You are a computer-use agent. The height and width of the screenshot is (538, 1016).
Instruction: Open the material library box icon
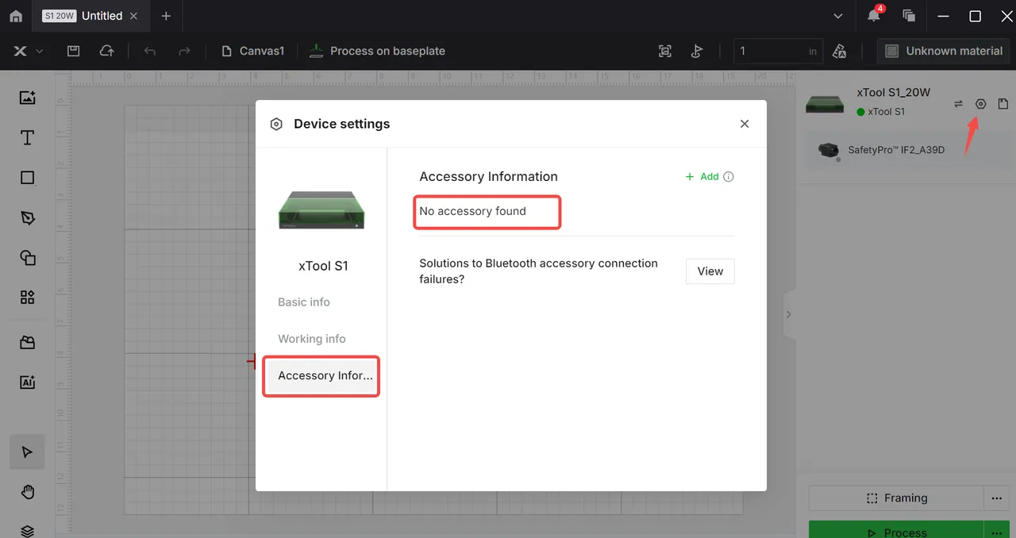tap(28, 343)
